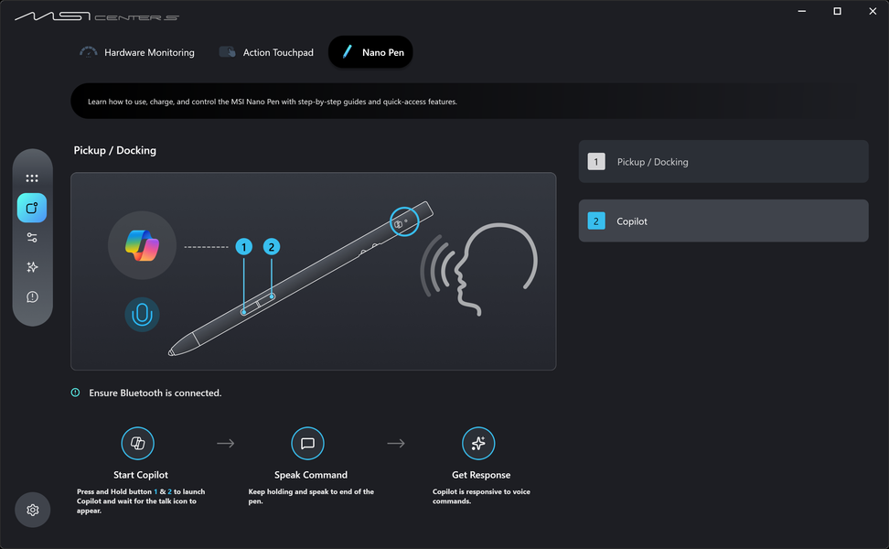Click the speaking head voice illustration
Image resolution: width=889 pixels, height=549 pixels.
click(x=479, y=269)
